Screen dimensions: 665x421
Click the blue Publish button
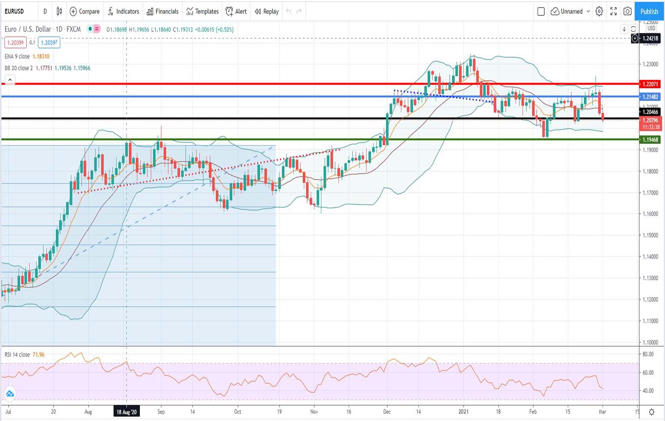coord(649,12)
